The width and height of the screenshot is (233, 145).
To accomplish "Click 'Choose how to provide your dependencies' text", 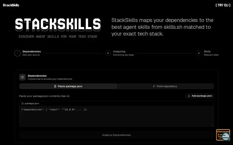I will (50, 79).
